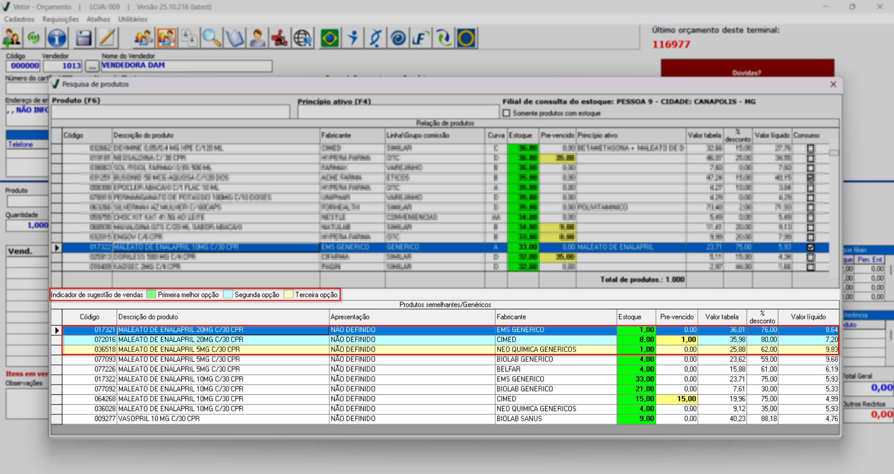The image size is (894, 474).
Task: Open the magnifying glass search tool
Action: tap(212, 38)
